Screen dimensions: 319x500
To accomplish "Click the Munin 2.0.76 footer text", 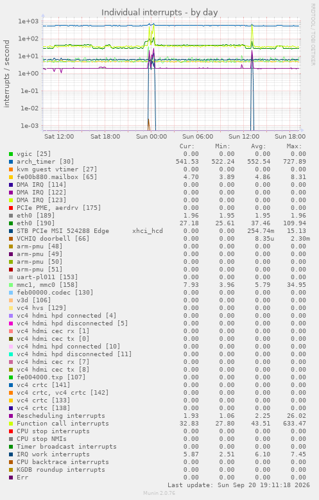I will point(159,493).
